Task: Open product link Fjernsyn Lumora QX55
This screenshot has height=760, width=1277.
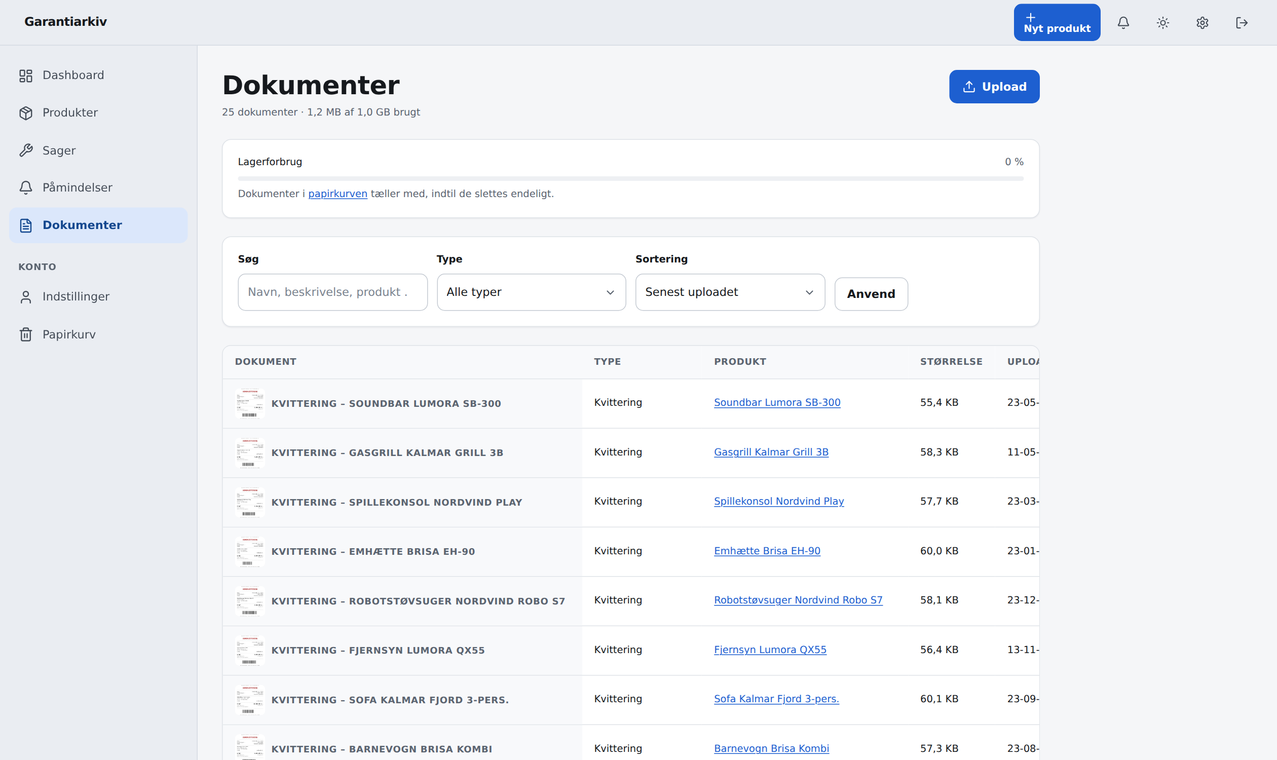Action: click(x=770, y=650)
